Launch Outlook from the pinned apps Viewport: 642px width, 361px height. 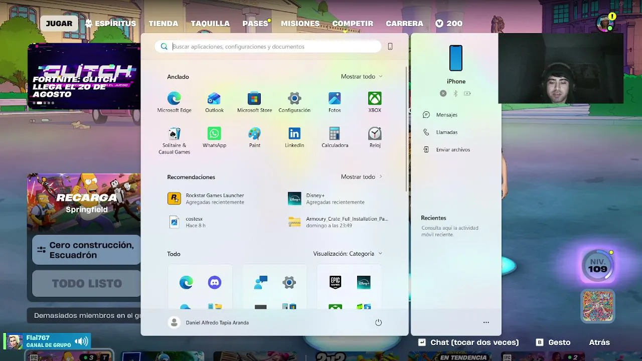[x=214, y=102]
